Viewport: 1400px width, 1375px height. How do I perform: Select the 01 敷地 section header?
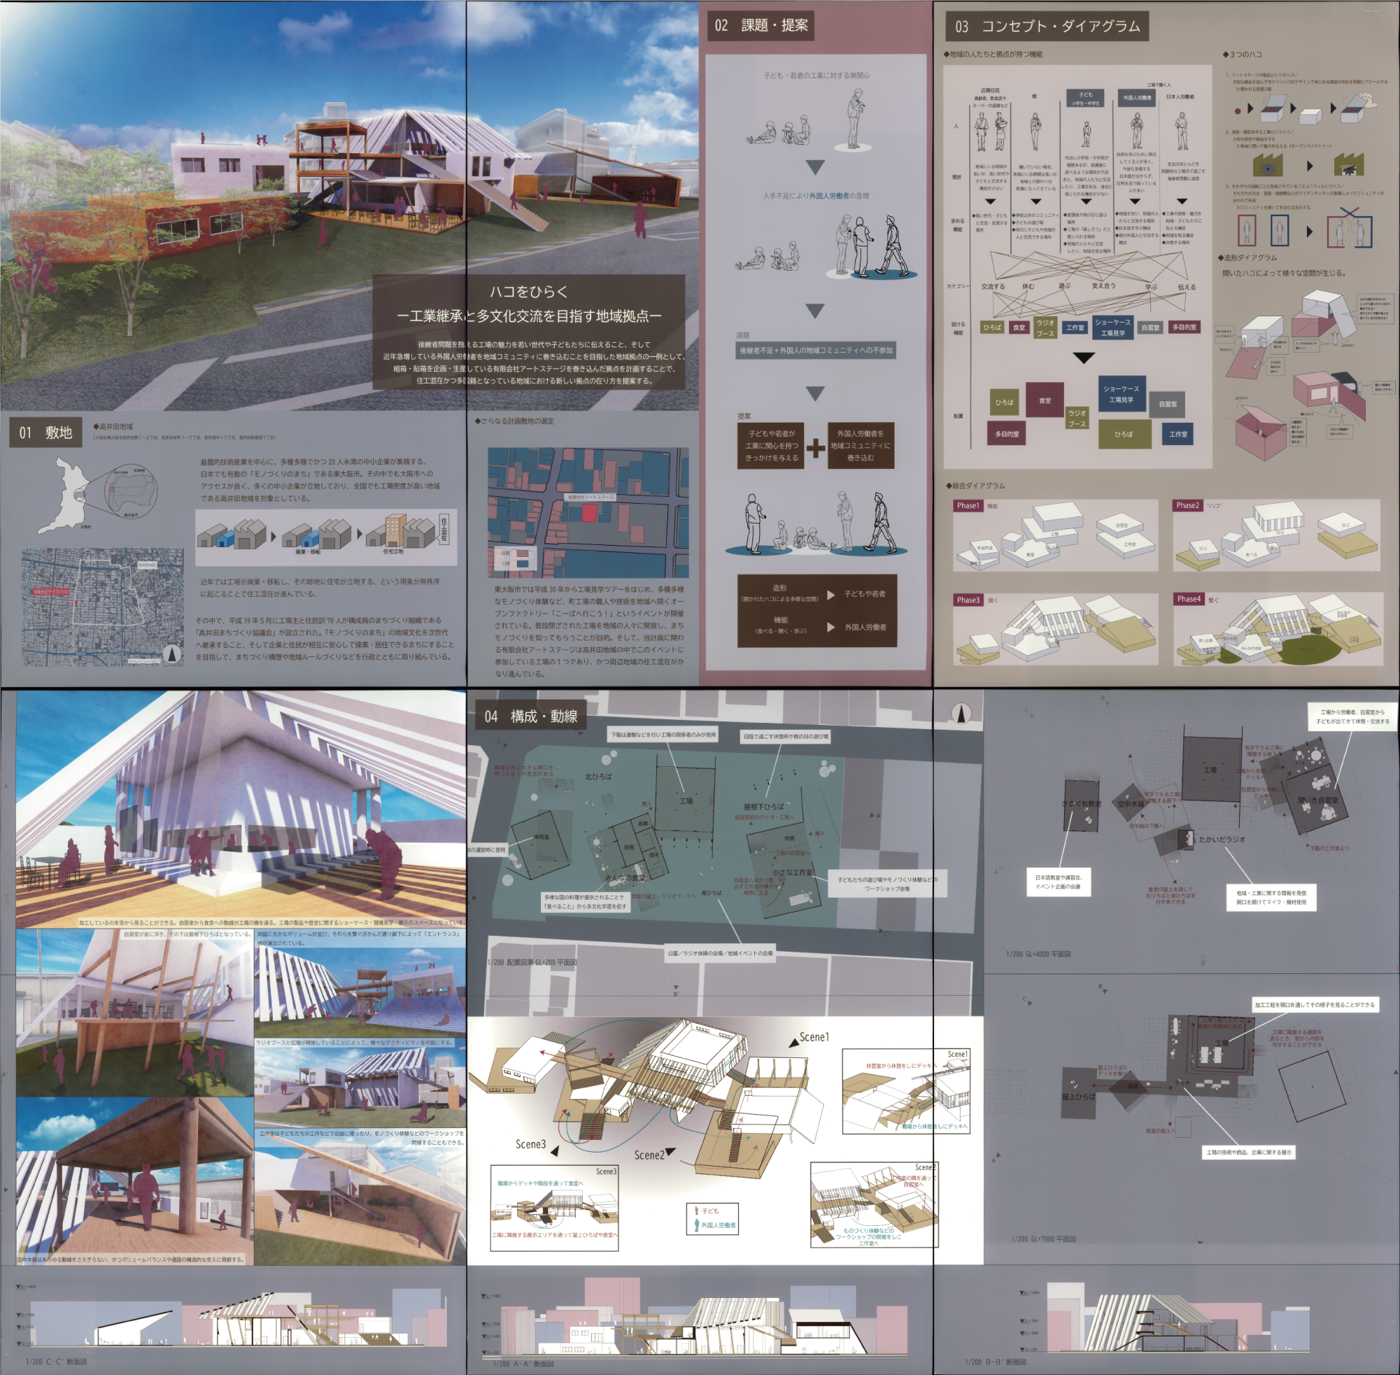click(45, 432)
